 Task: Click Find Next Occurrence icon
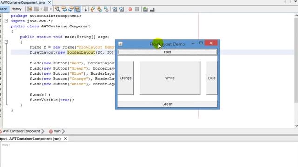tap(71, 9)
